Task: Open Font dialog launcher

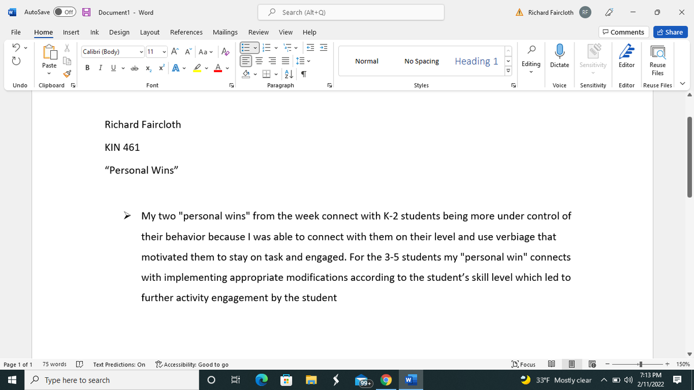Action: click(x=231, y=86)
